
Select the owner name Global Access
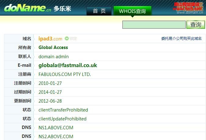53,47
